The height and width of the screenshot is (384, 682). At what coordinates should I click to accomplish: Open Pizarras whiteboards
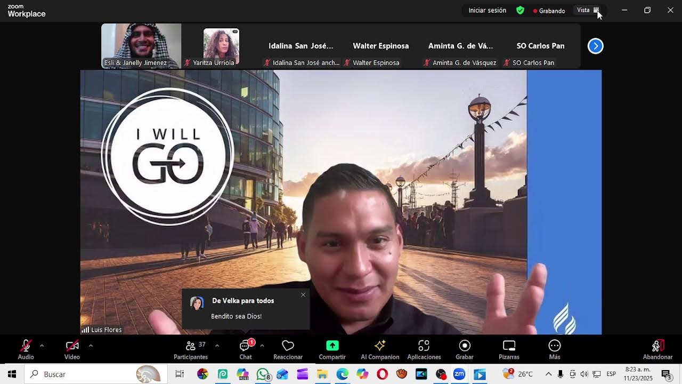coord(509,350)
